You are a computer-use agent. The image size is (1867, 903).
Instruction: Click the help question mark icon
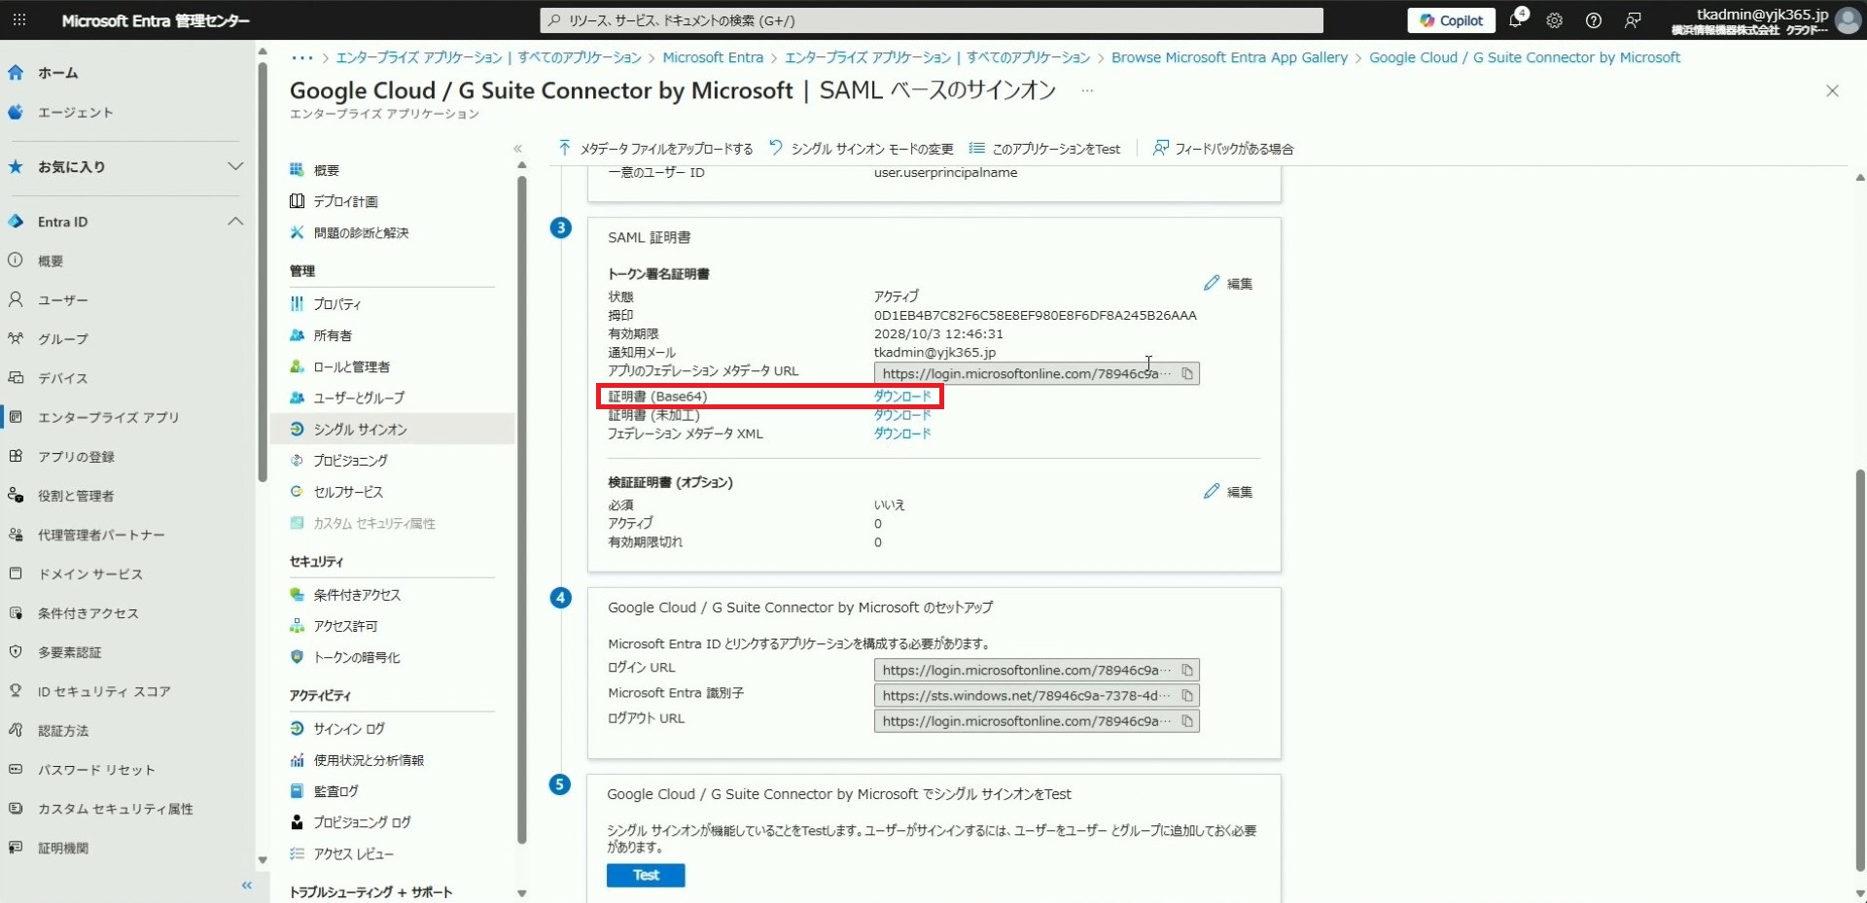tap(1593, 20)
